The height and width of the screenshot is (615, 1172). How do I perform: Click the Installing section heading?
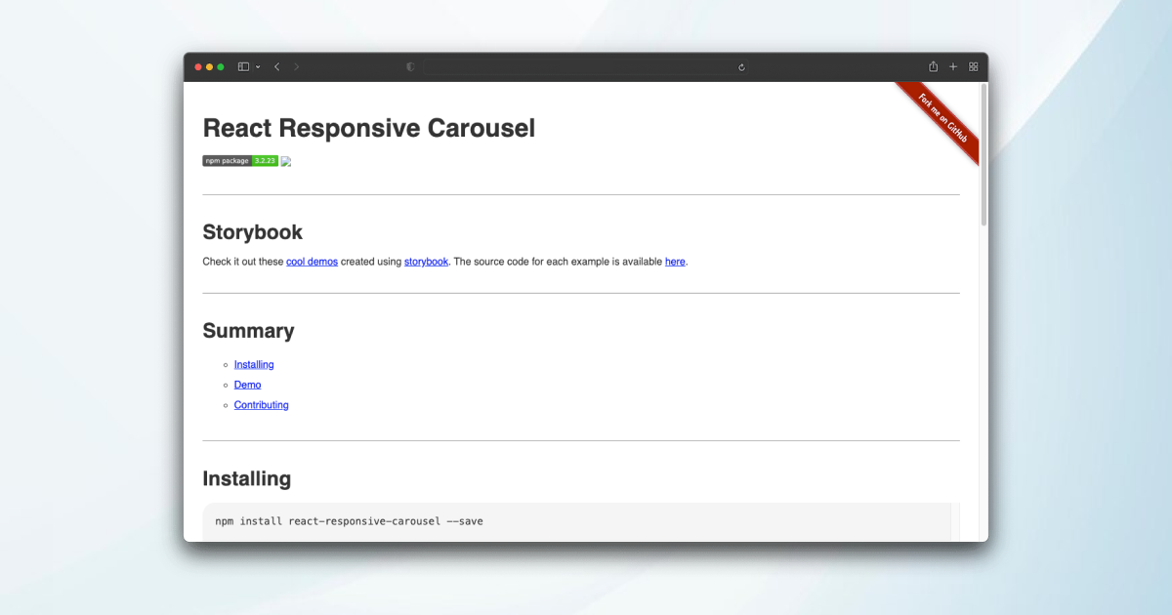pos(247,478)
